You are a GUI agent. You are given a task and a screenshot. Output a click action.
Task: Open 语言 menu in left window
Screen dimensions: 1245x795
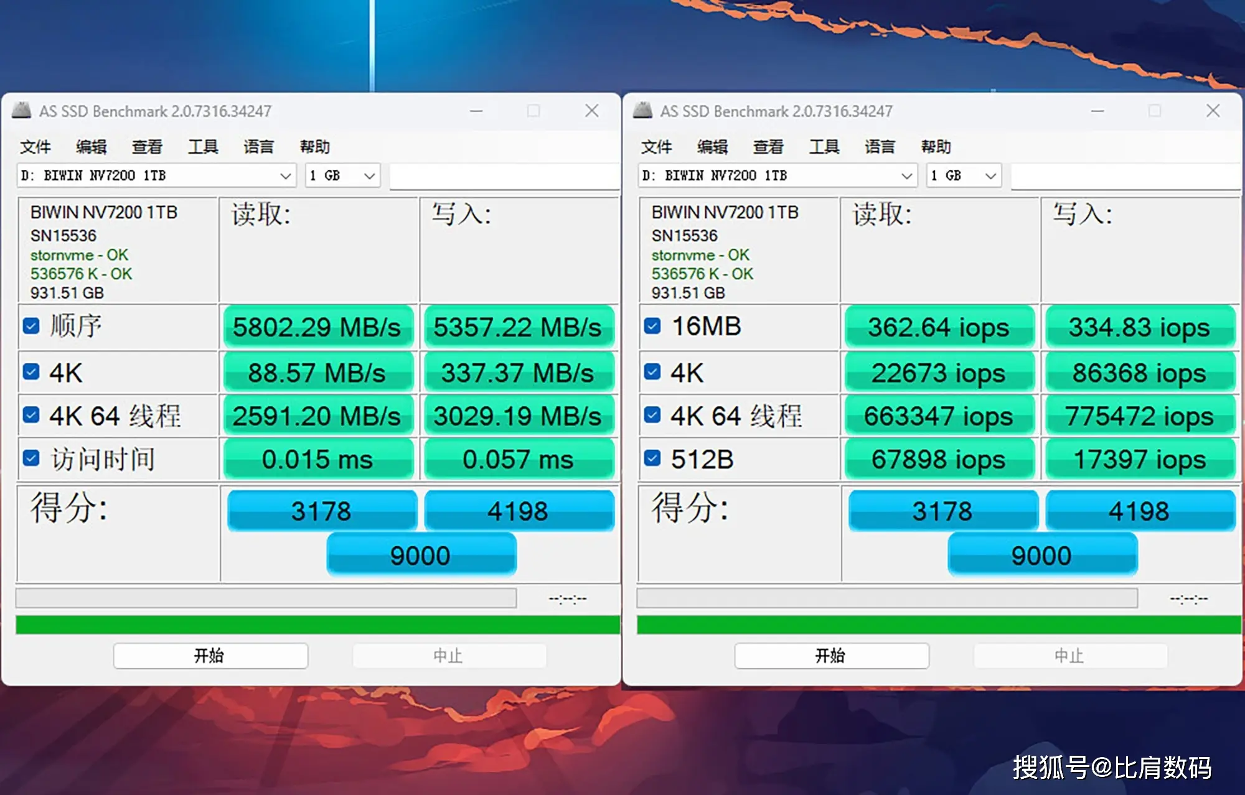coord(259,147)
